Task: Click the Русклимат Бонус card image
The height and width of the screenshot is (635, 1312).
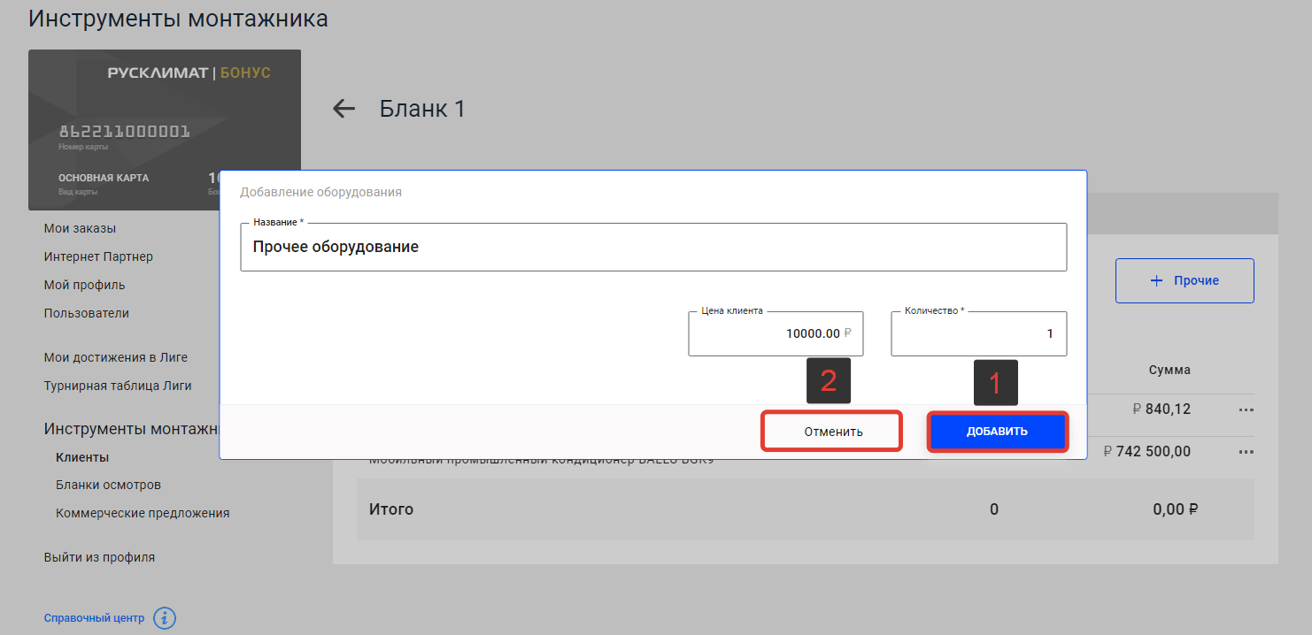Action: 165,130
